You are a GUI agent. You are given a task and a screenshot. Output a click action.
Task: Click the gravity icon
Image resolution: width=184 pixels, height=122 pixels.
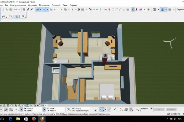72,10
